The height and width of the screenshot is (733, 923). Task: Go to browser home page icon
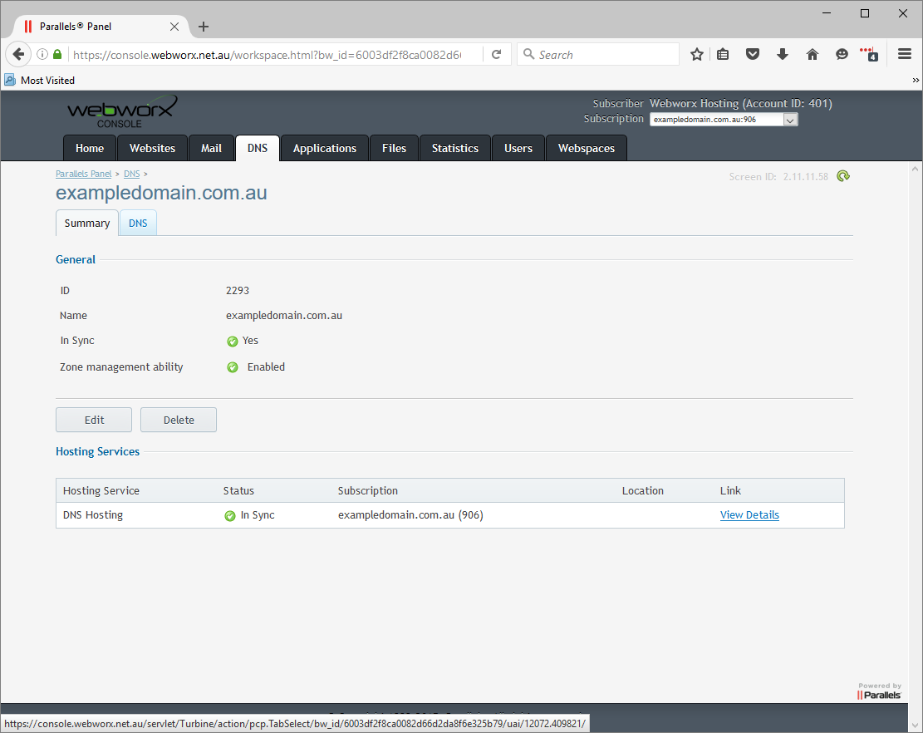(813, 55)
